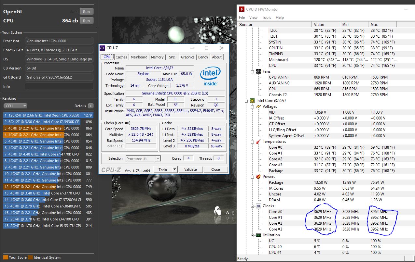Open the Tools dropdown arrow in CPU-Z
The height and width of the screenshot is (262, 415).
coord(174,169)
